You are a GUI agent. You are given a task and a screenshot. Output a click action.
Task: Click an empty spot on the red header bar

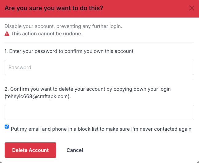pyautogui.click(x=146, y=8)
